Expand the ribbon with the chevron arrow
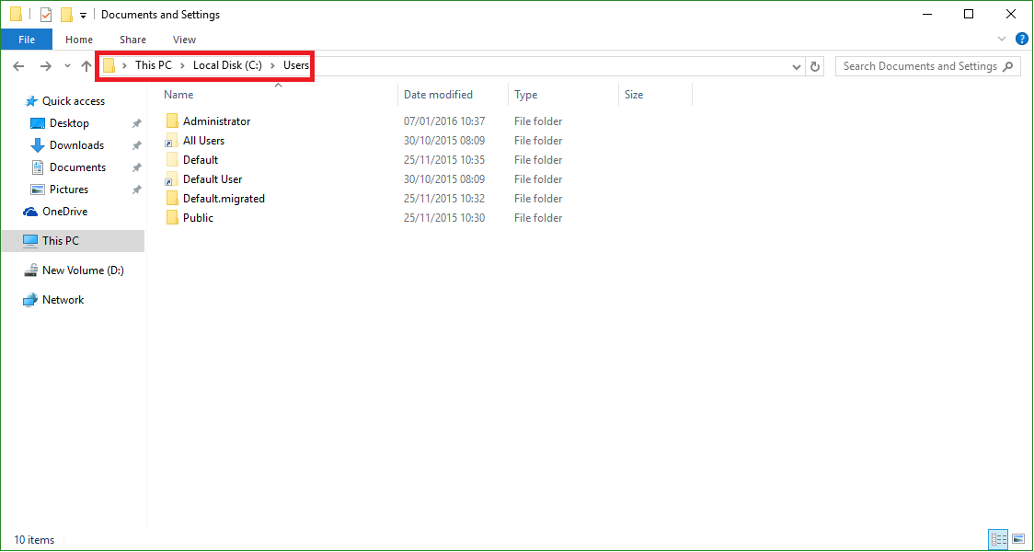 pyautogui.click(x=1002, y=39)
